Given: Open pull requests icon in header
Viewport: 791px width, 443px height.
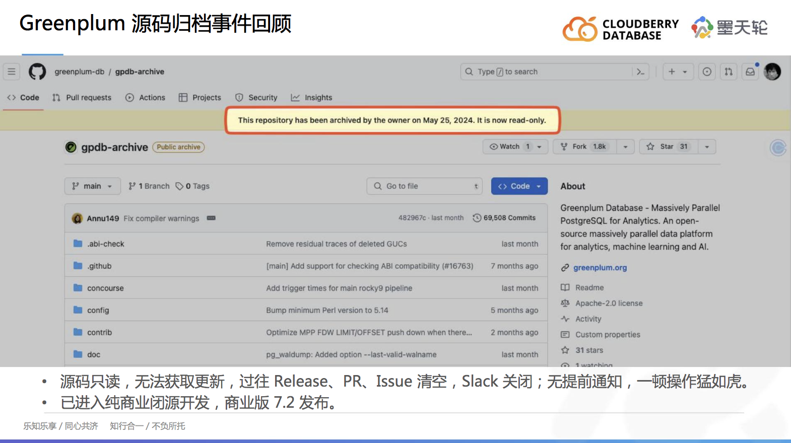Looking at the screenshot, I should pyautogui.click(x=729, y=71).
